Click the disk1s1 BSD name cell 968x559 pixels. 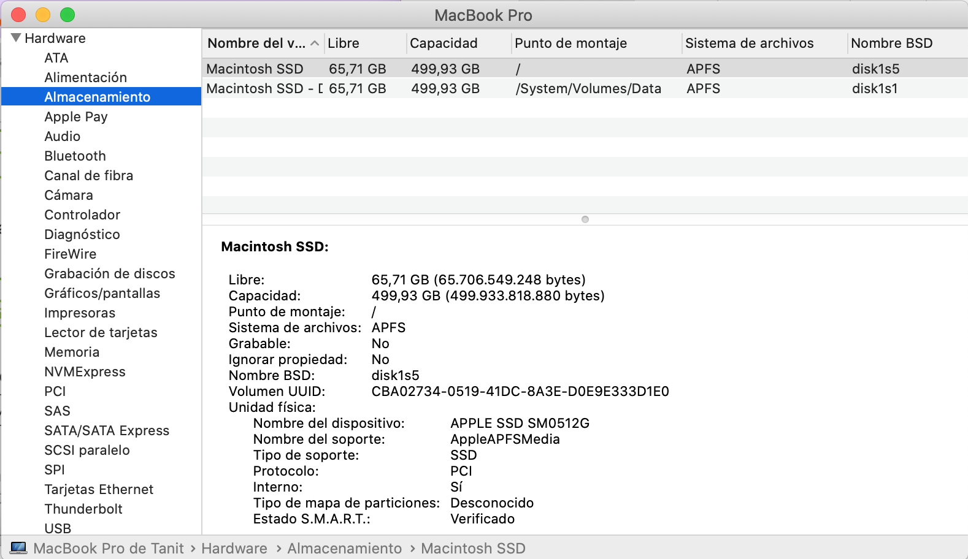pyautogui.click(x=875, y=88)
